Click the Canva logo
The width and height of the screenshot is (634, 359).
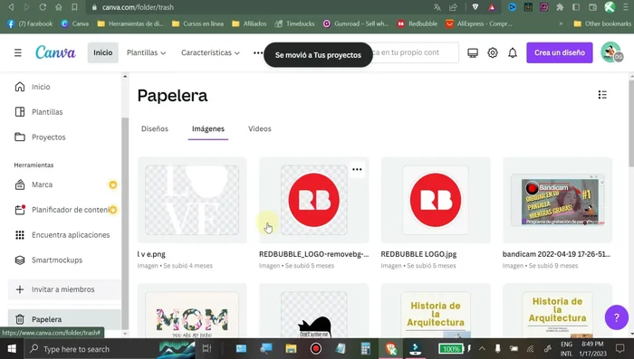coord(55,52)
